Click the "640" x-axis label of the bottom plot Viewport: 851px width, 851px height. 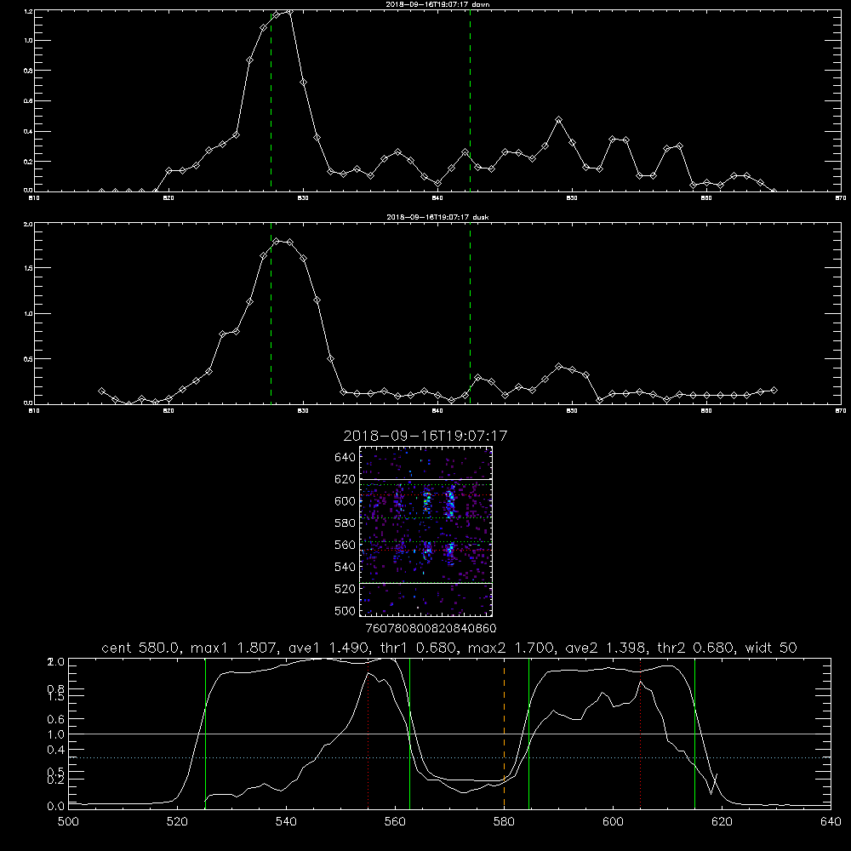(x=831, y=822)
